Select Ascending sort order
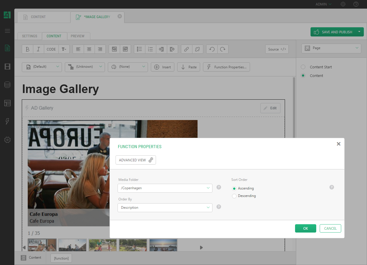Screen dimensions: 367x265 click(x=234, y=189)
